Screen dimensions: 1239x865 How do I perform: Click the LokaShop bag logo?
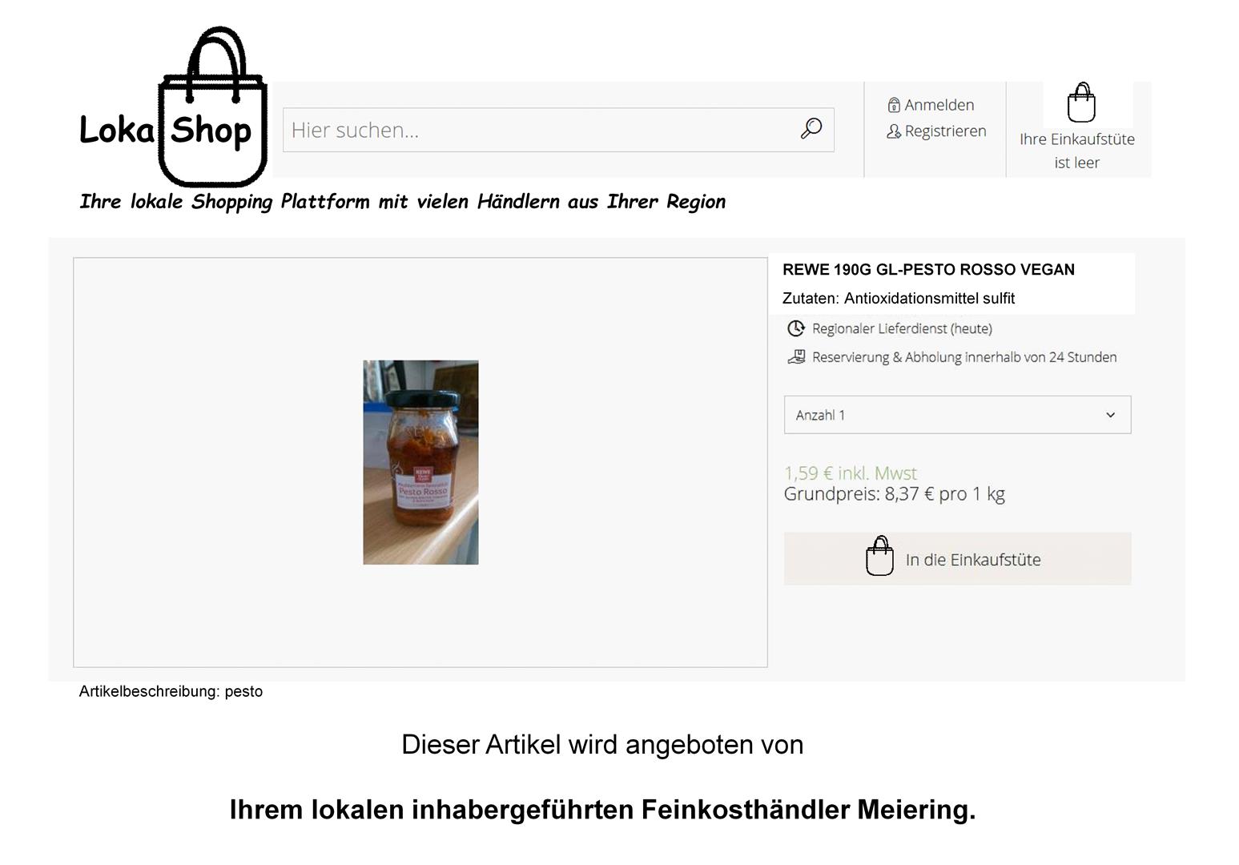tap(173, 108)
